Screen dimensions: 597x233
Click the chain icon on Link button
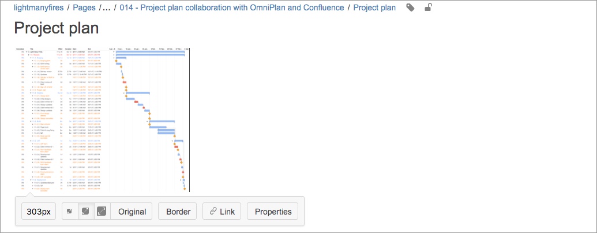213,212
